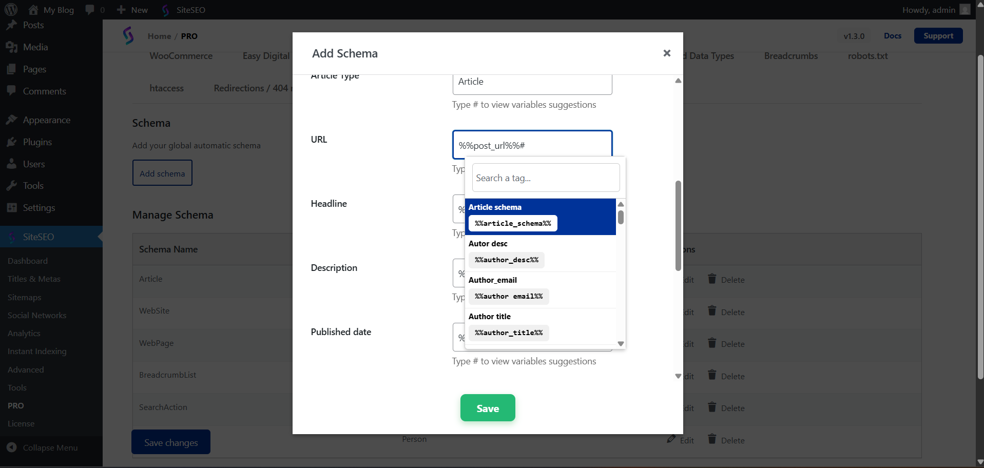This screenshot has width=984, height=468.
Task: Open the SiteSEO toolbar icon
Action: (165, 10)
